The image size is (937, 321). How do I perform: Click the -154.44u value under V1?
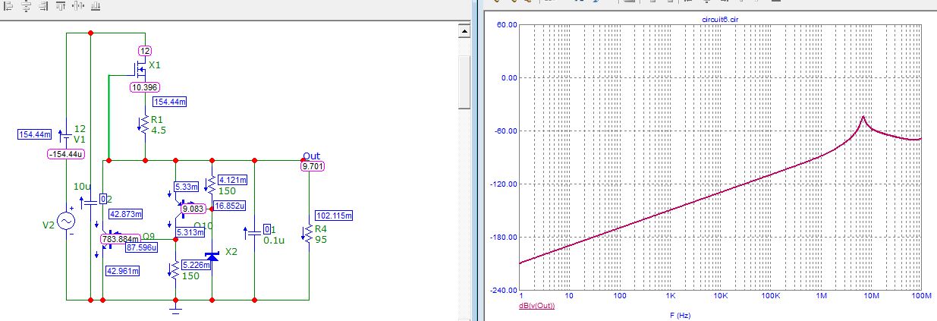tap(67, 154)
